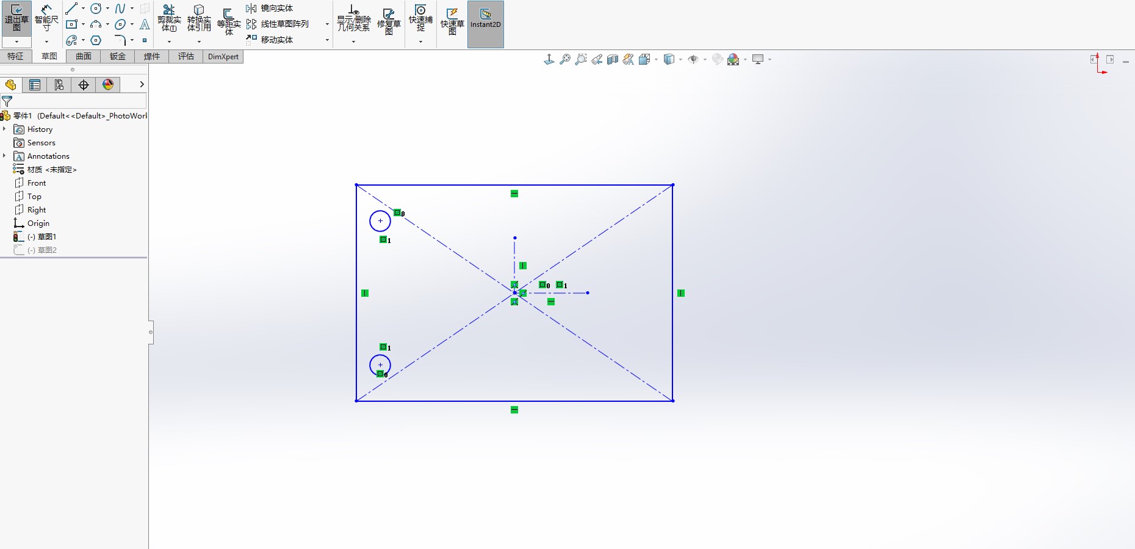Switch to the DimXpert tab

click(x=223, y=56)
